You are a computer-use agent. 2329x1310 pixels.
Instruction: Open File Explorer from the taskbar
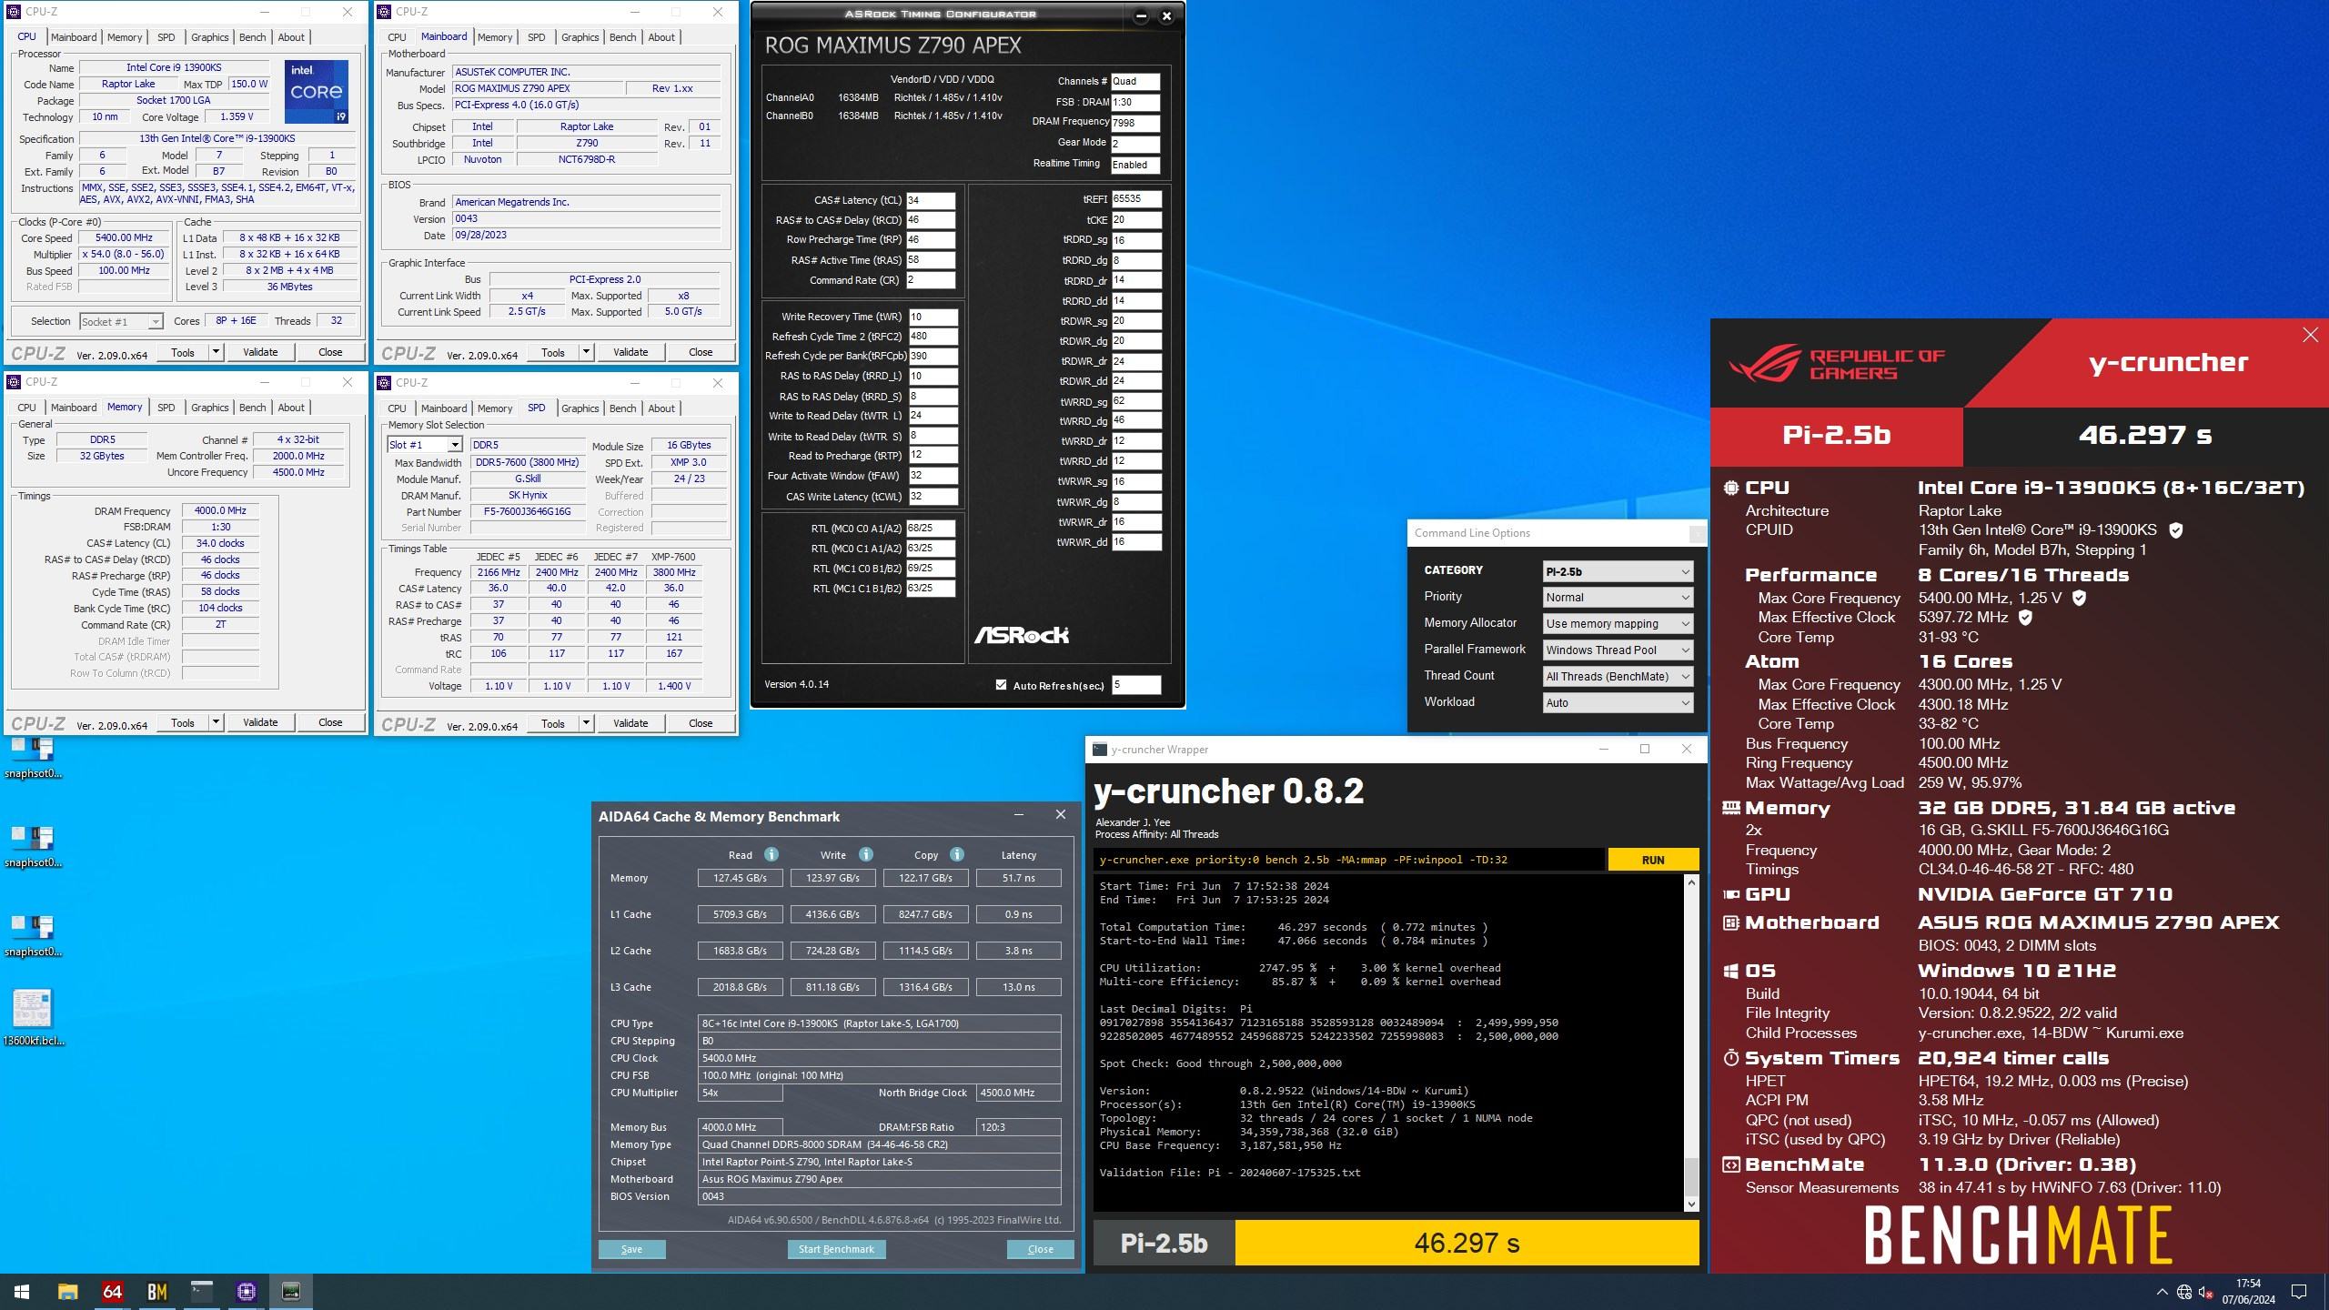(67, 1291)
